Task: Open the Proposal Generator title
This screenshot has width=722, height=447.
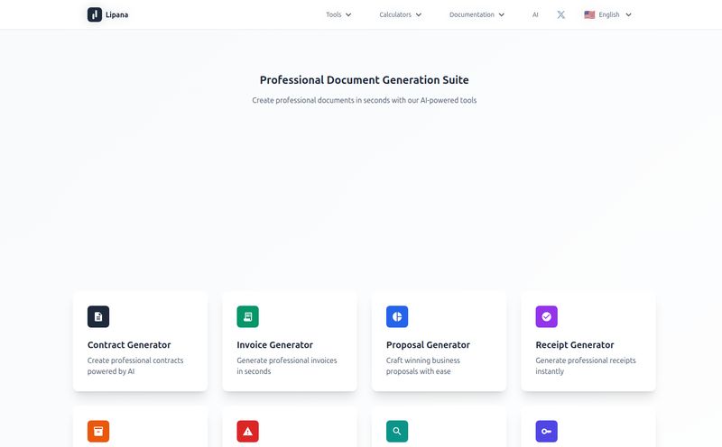Action: pyautogui.click(x=428, y=345)
